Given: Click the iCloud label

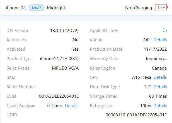Looking at the screenshot, I should (96, 40).
